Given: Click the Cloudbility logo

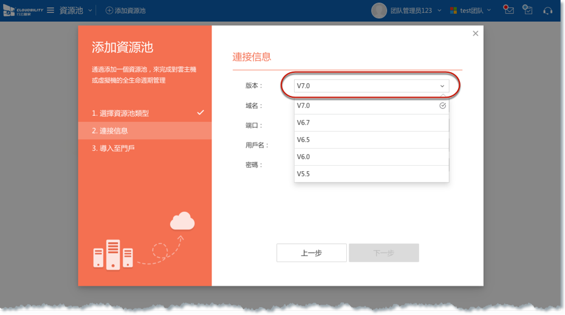Looking at the screenshot, I should pyautogui.click(x=24, y=10).
